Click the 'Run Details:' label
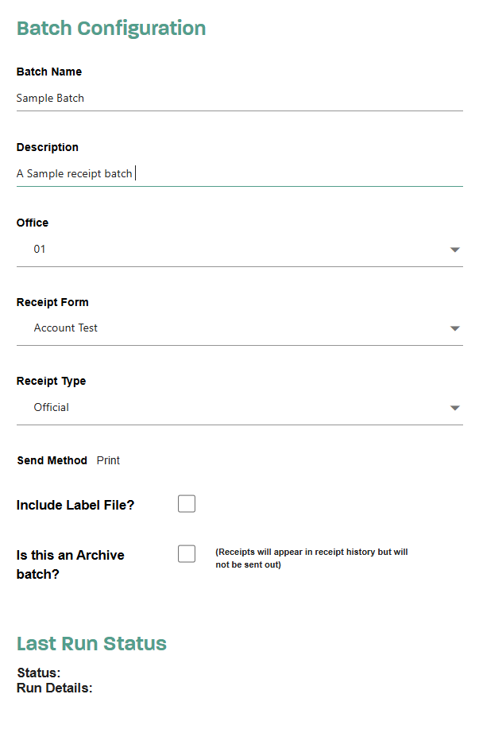The width and height of the screenshot is (479, 729). pyautogui.click(x=54, y=688)
